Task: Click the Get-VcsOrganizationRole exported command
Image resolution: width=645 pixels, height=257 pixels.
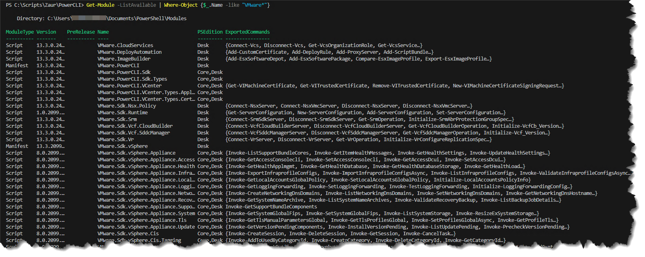Action: coord(341,45)
